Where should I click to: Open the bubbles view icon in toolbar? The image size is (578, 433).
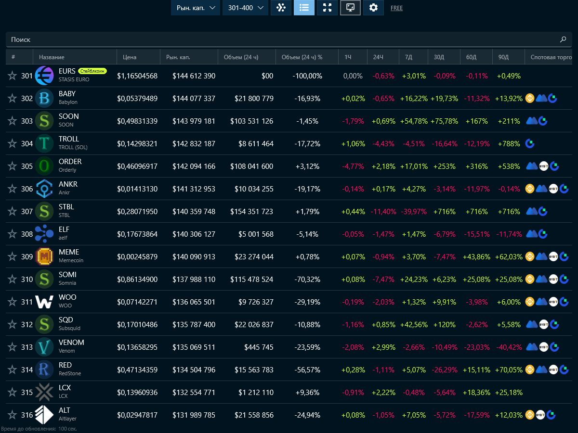[x=281, y=8]
